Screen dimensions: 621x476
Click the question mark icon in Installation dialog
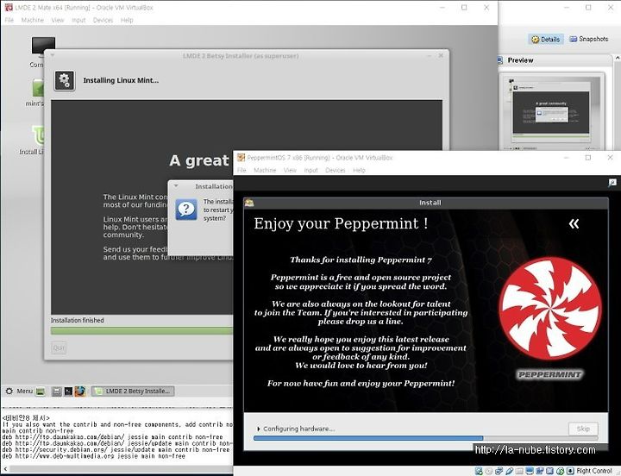pyautogui.click(x=186, y=209)
